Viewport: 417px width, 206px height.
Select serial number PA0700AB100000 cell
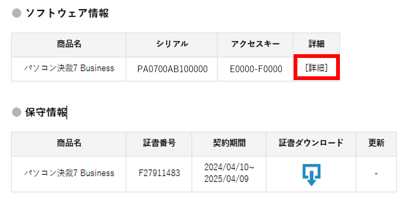pos(172,69)
